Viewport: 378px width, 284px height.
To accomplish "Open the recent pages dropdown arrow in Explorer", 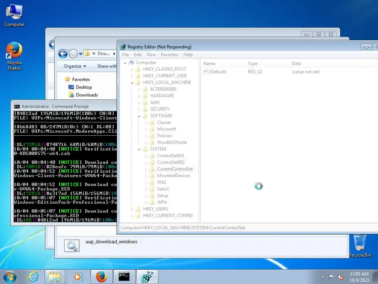I will [80, 54].
